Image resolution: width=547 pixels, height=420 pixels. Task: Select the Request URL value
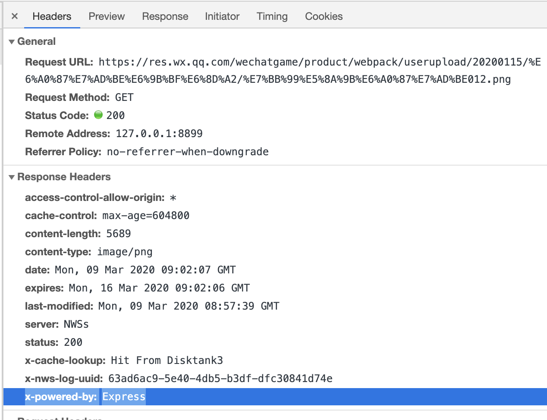point(283,71)
